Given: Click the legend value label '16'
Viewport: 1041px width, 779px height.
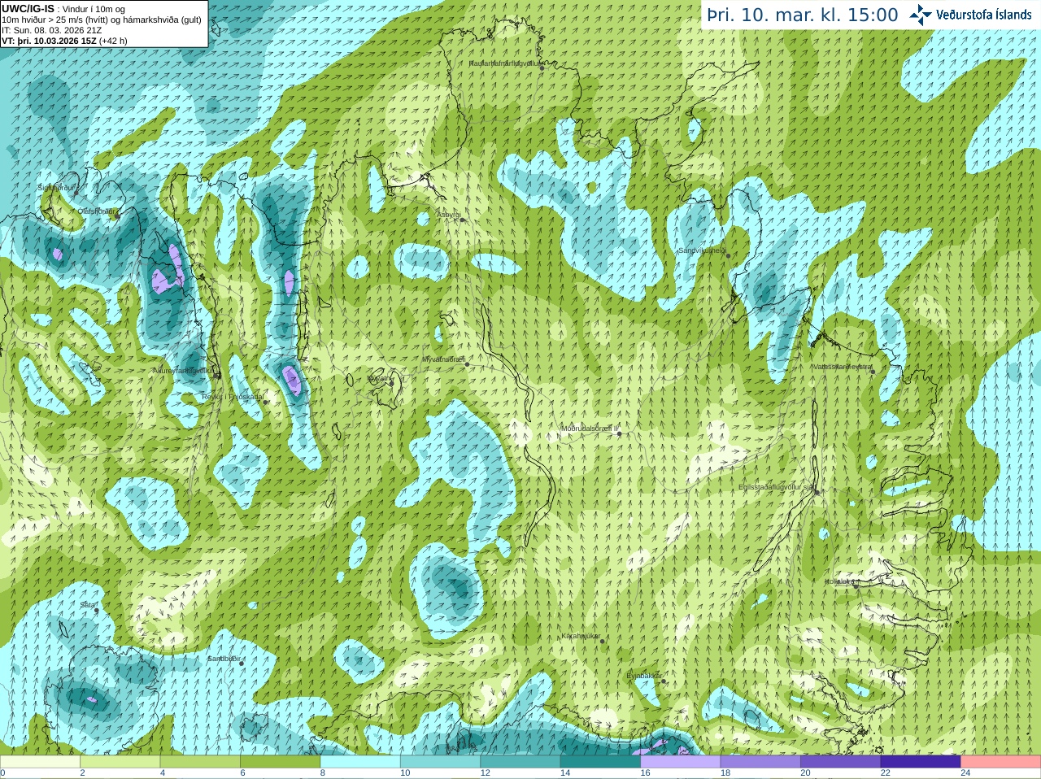Looking at the screenshot, I should tap(645, 773).
